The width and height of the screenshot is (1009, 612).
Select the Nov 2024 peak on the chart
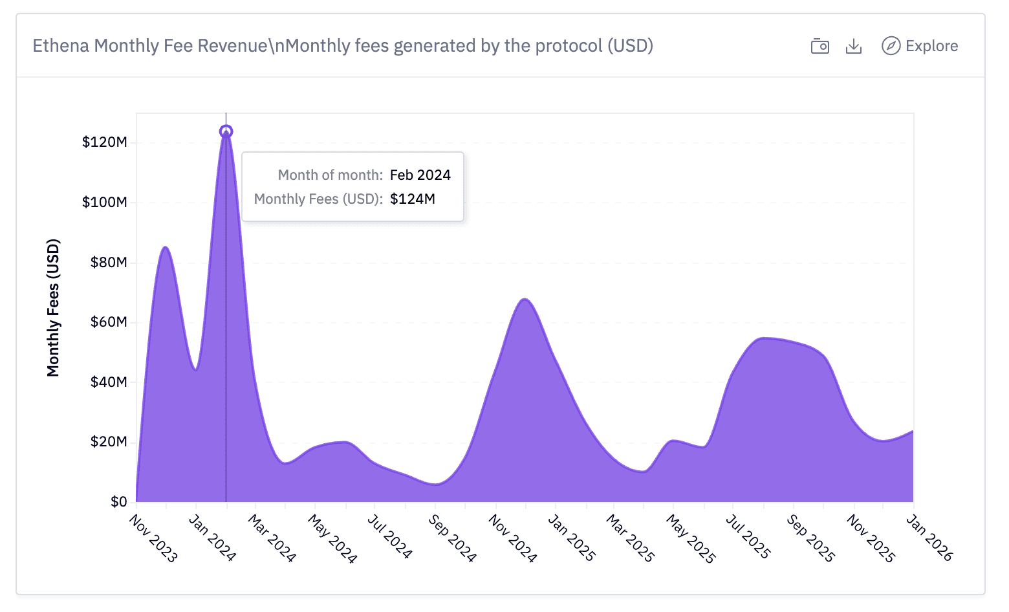[x=524, y=301]
